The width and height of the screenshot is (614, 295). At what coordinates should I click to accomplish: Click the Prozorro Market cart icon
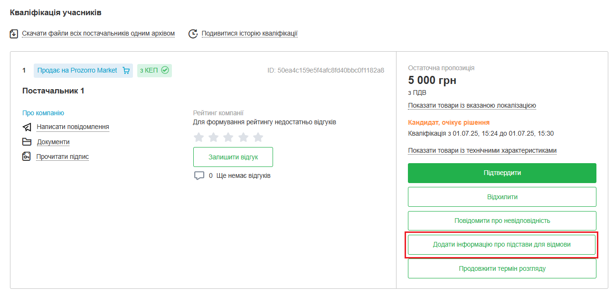pyautogui.click(x=126, y=71)
